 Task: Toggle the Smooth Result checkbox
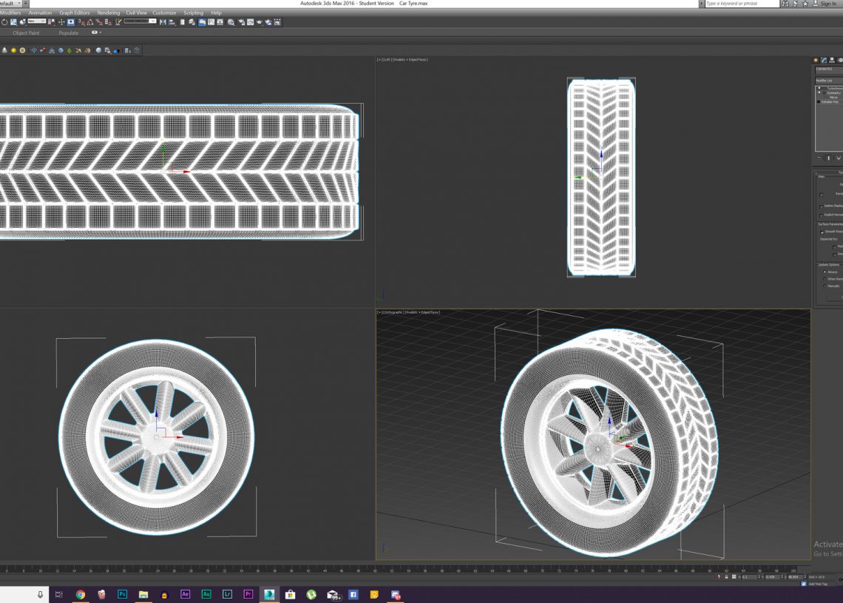coord(822,232)
